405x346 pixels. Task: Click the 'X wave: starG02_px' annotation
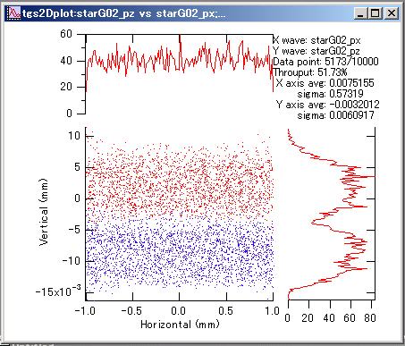pos(316,40)
